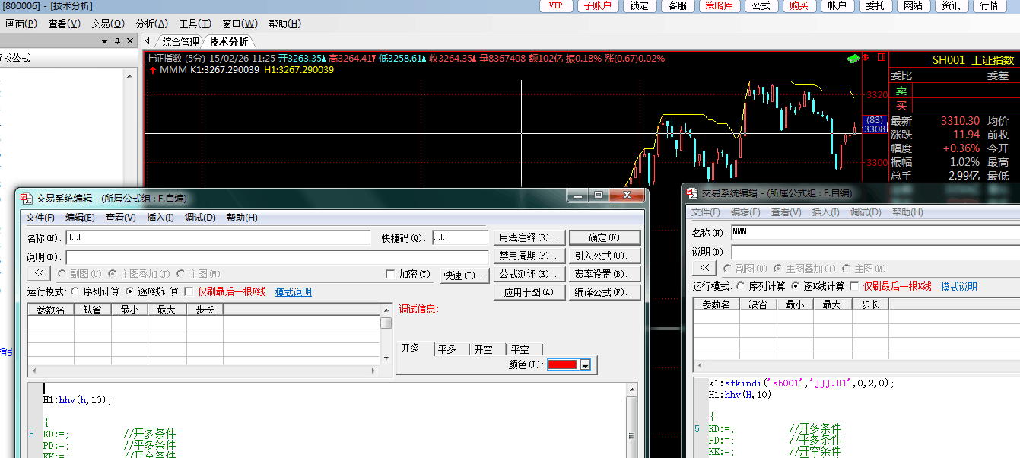Switch to the 平空 tab
Screen dimensions: 1020x458
520,349
